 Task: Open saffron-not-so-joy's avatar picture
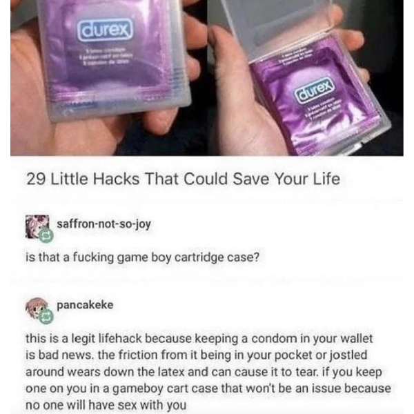pyautogui.click(x=37, y=226)
